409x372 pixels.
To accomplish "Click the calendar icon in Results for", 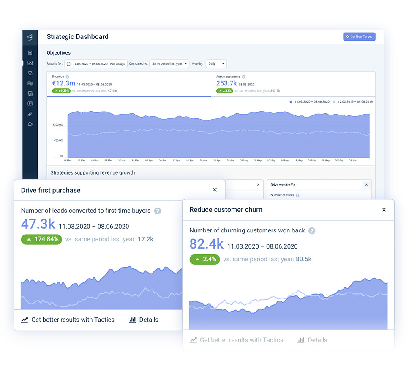I will pos(68,64).
